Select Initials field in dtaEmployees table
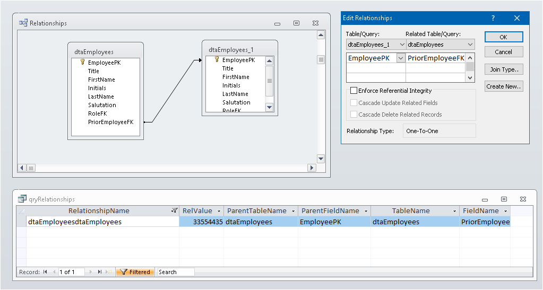 [x=97, y=88]
